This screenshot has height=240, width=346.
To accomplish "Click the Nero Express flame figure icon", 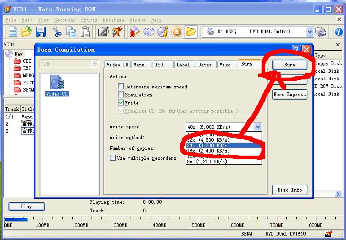I will tap(117, 32).
